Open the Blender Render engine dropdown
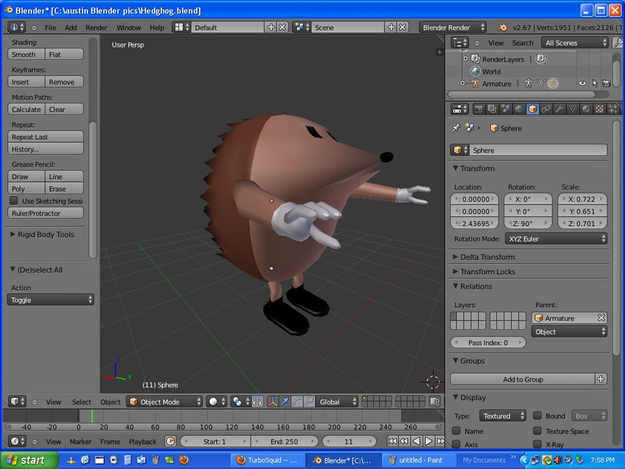Viewport: 625px width, 469px height. (x=453, y=27)
